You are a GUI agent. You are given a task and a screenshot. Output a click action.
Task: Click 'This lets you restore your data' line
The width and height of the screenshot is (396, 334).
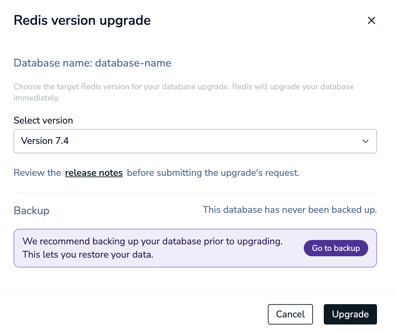click(x=88, y=254)
